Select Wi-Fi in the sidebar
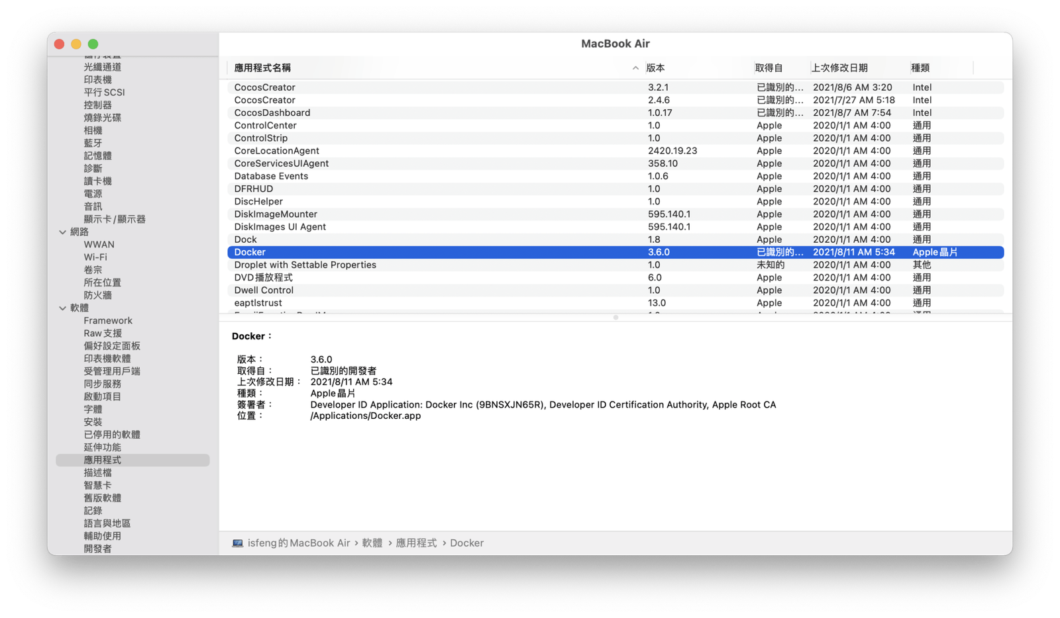This screenshot has height=618, width=1060. tap(95, 257)
